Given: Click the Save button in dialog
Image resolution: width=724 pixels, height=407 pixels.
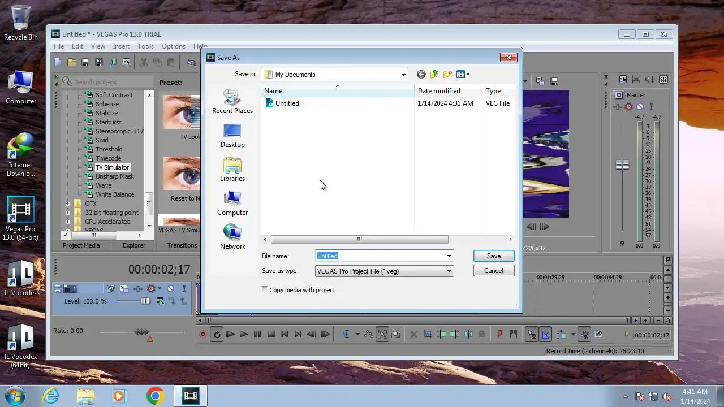Looking at the screenshot, I should coord(494,256).
